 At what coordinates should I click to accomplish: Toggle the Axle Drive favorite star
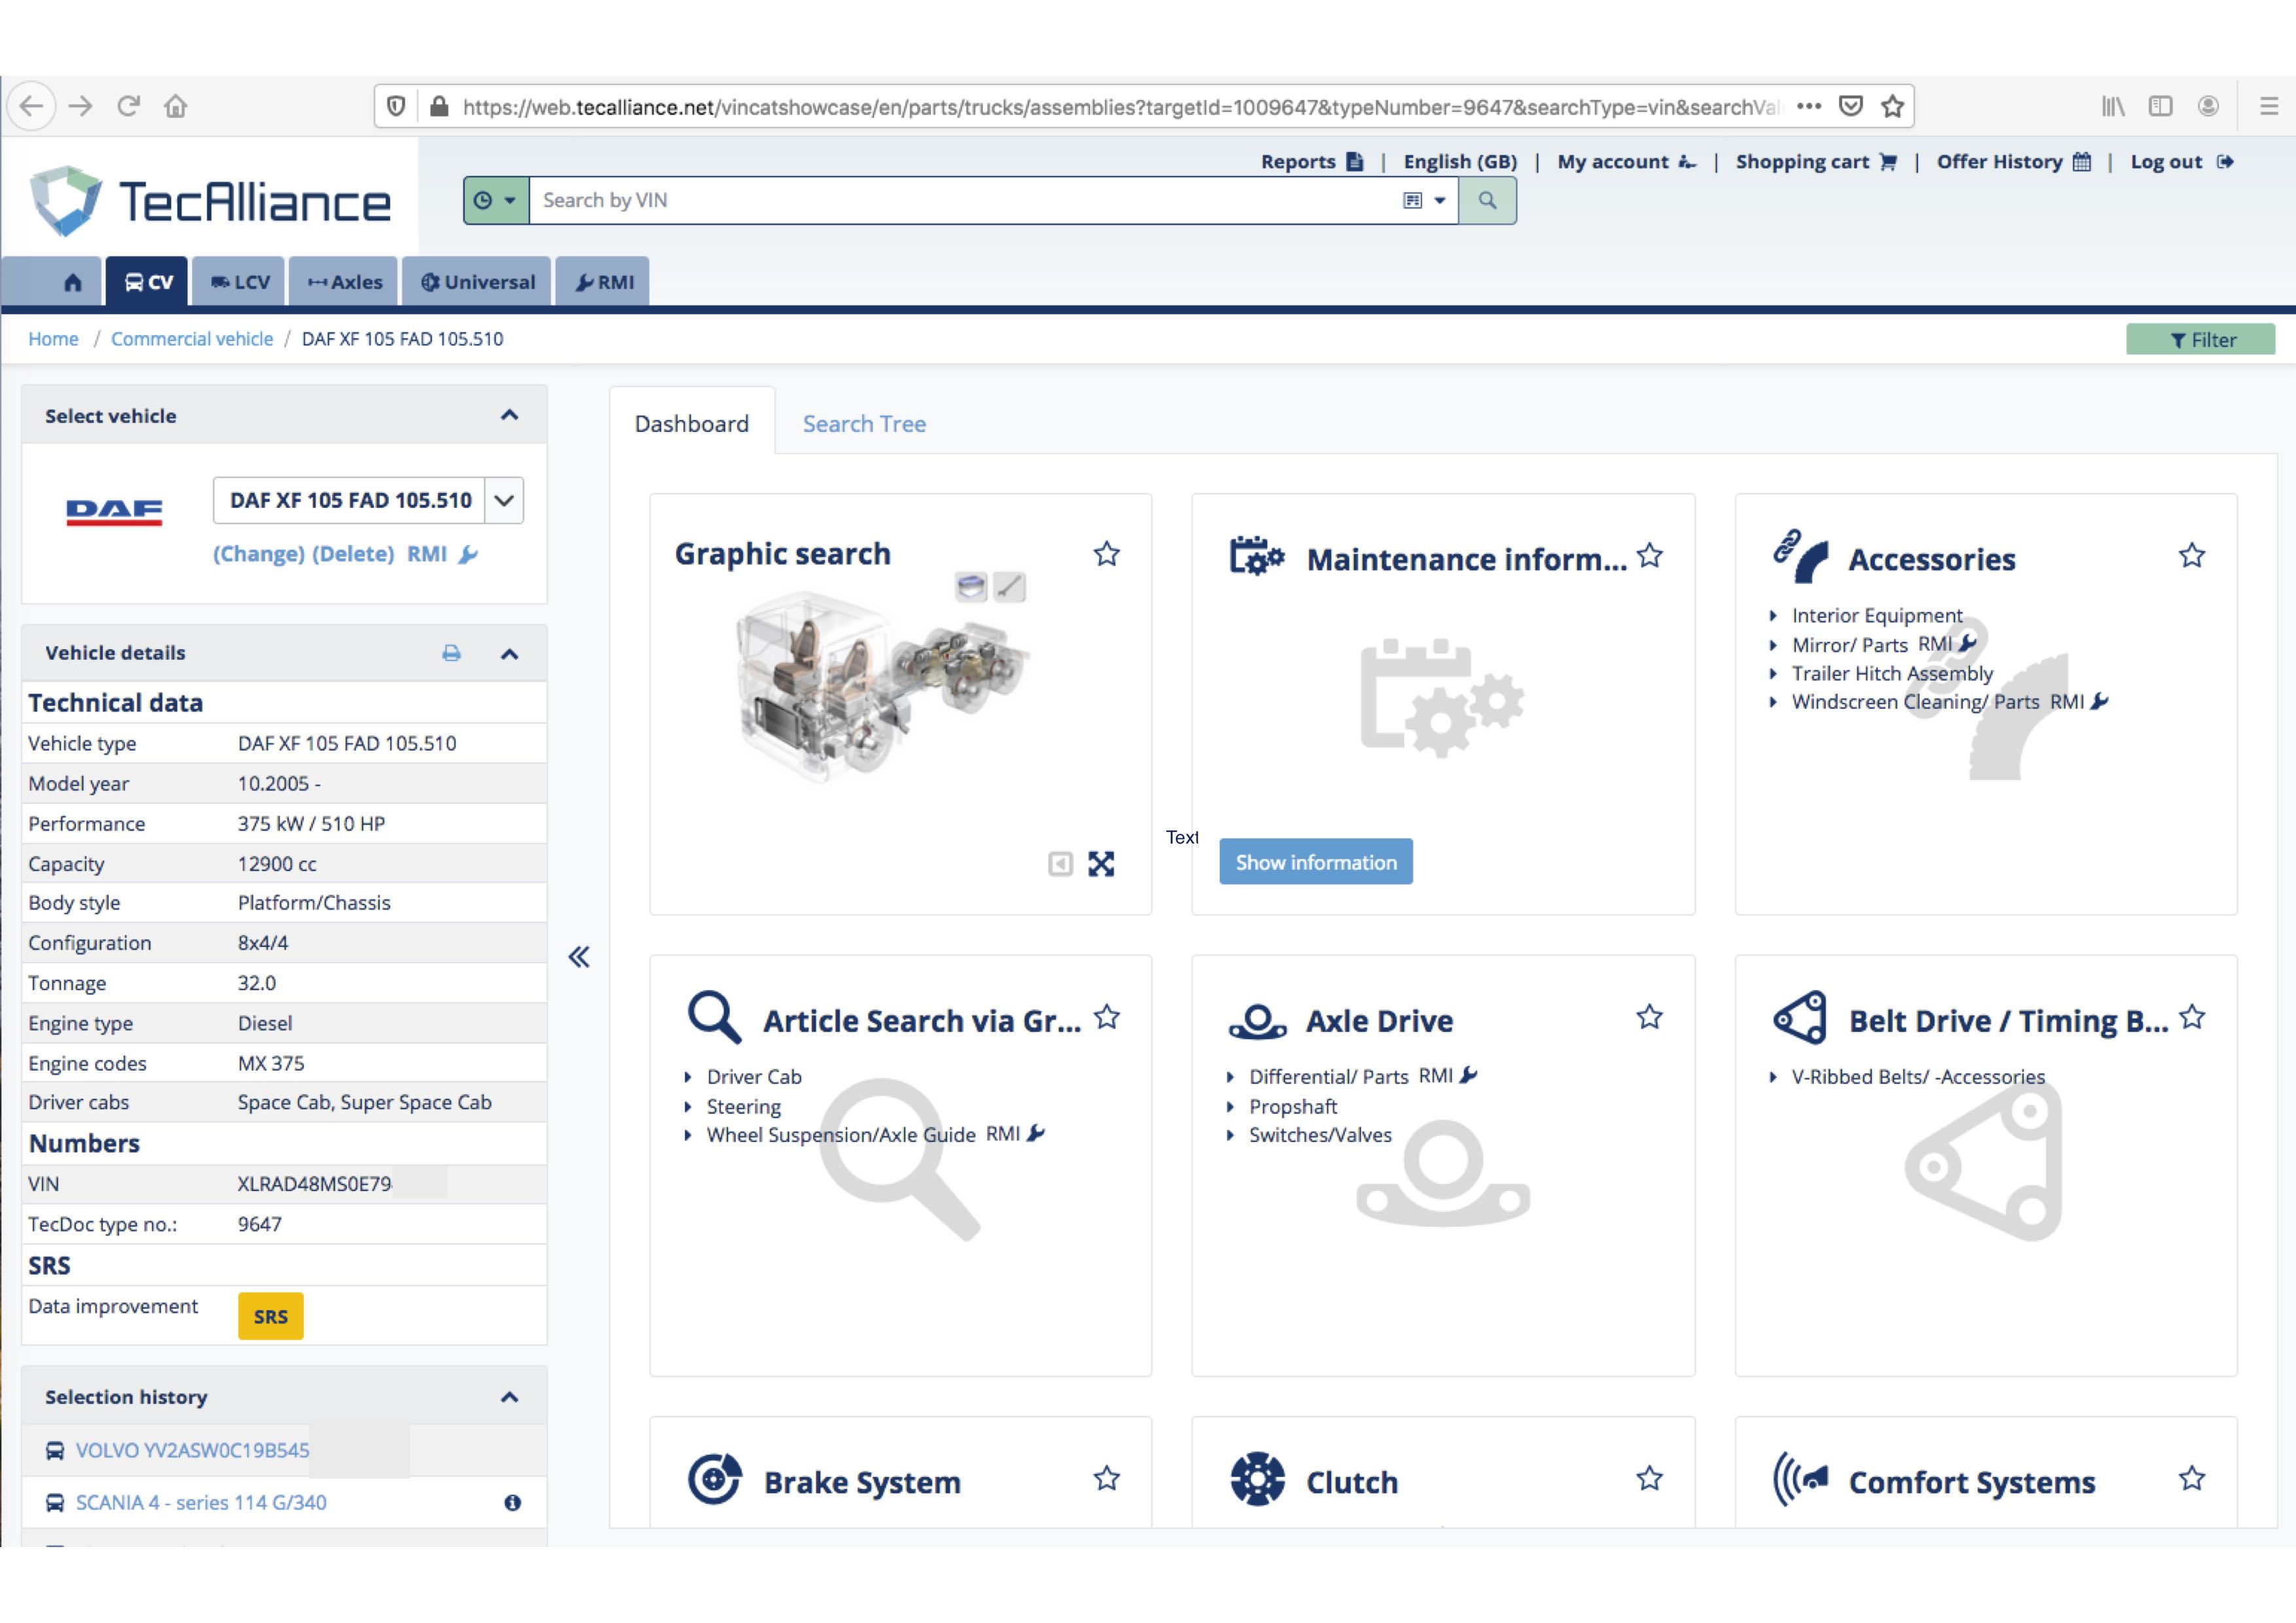[1649, 1018]
